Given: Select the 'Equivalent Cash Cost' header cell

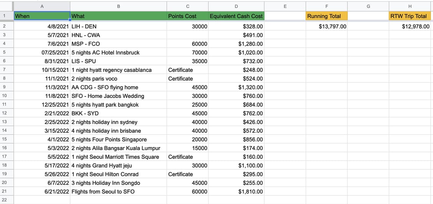Looking at the screenshot, I should click(x=236, y=16).
